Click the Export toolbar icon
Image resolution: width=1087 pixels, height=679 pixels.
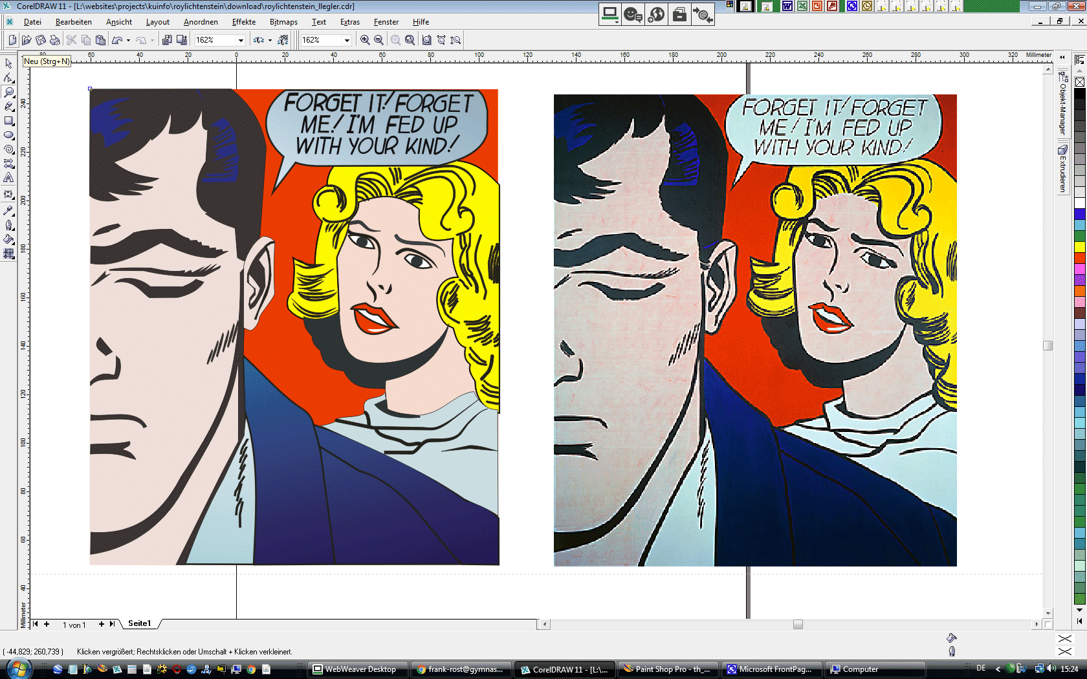point(182,40)
